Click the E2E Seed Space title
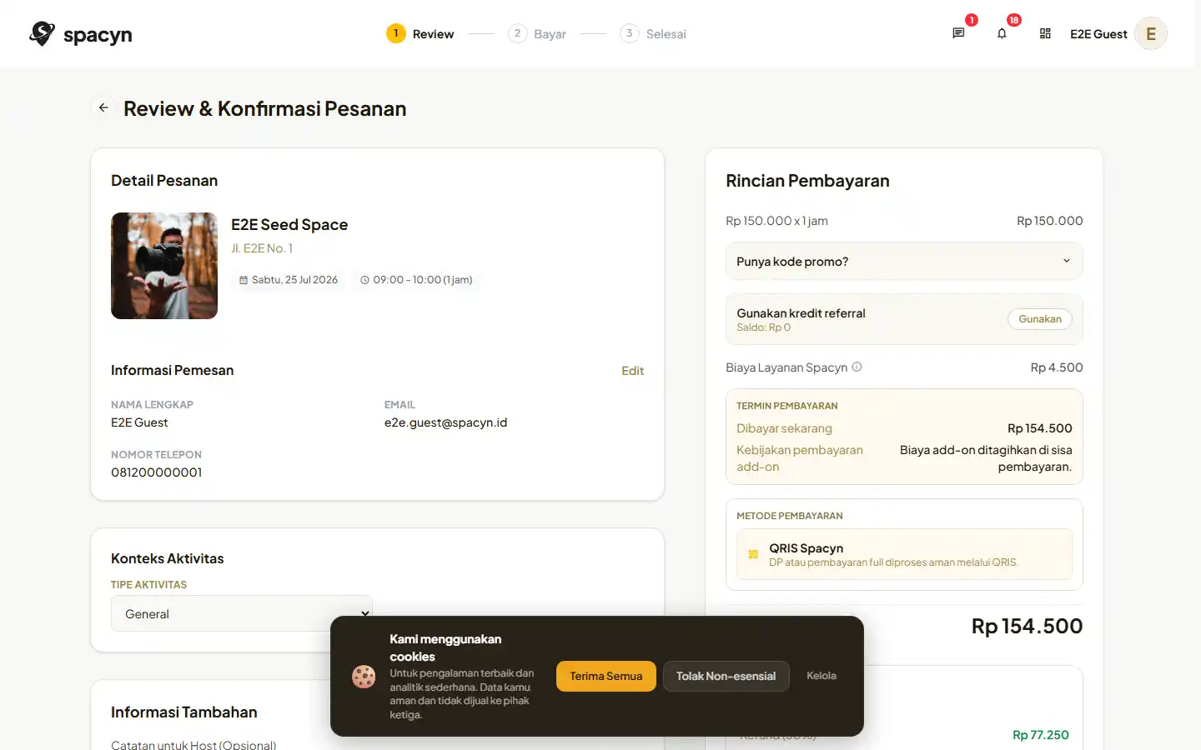 pyautogui.click(x=289, y=225)
